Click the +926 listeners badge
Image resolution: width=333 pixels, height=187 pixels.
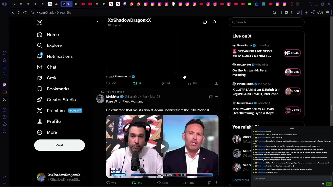[x=292, y=72]
